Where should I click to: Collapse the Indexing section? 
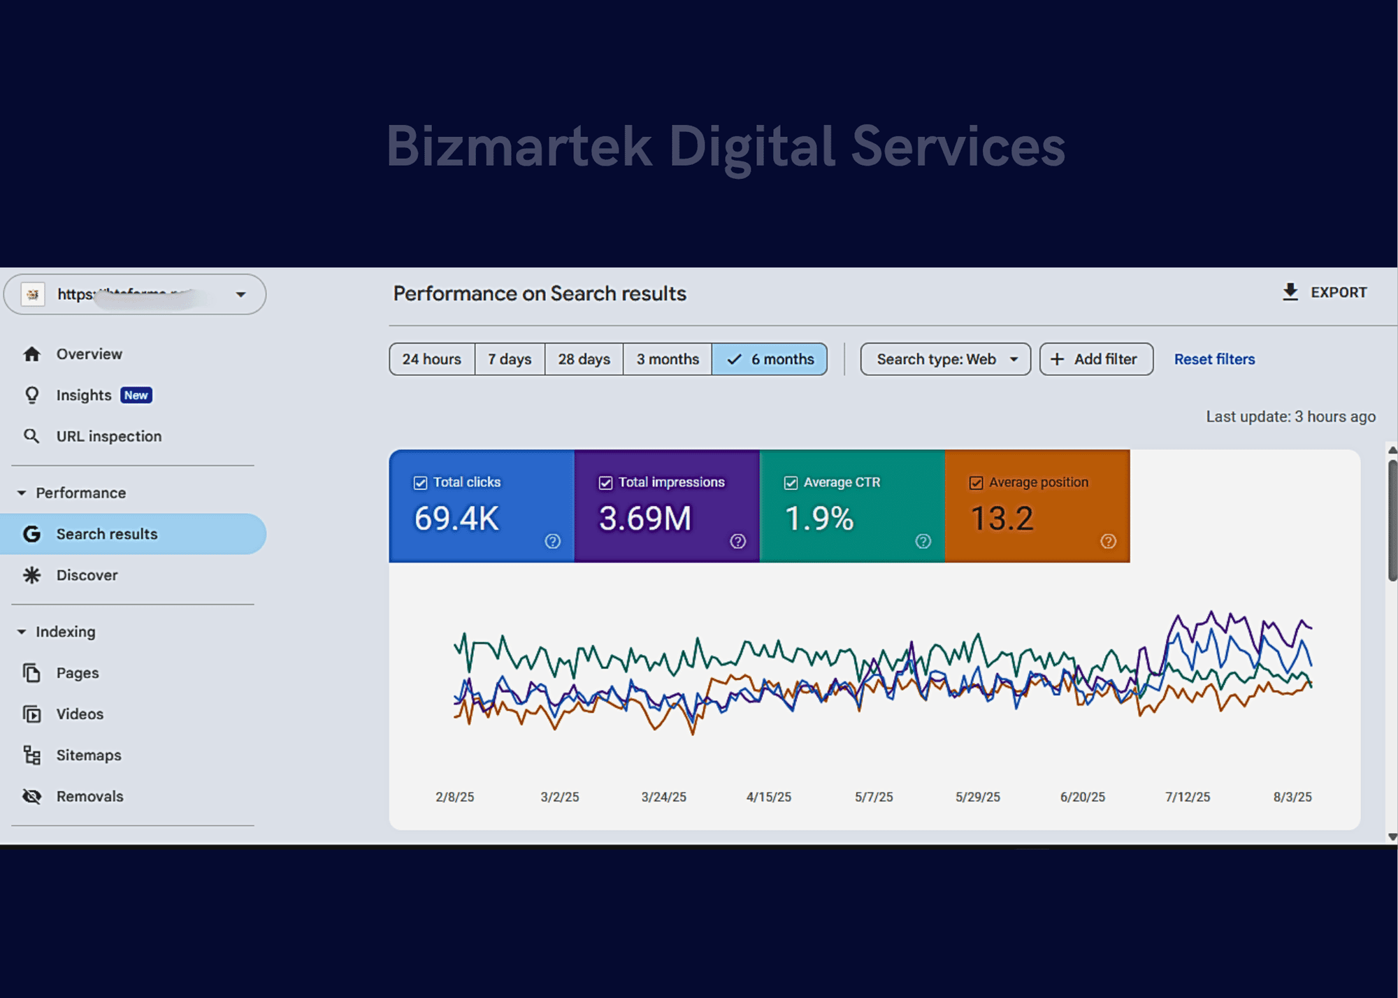(x=22, y=632)
